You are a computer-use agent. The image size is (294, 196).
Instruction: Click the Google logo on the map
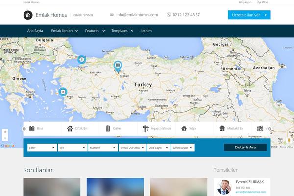[8, 146]
